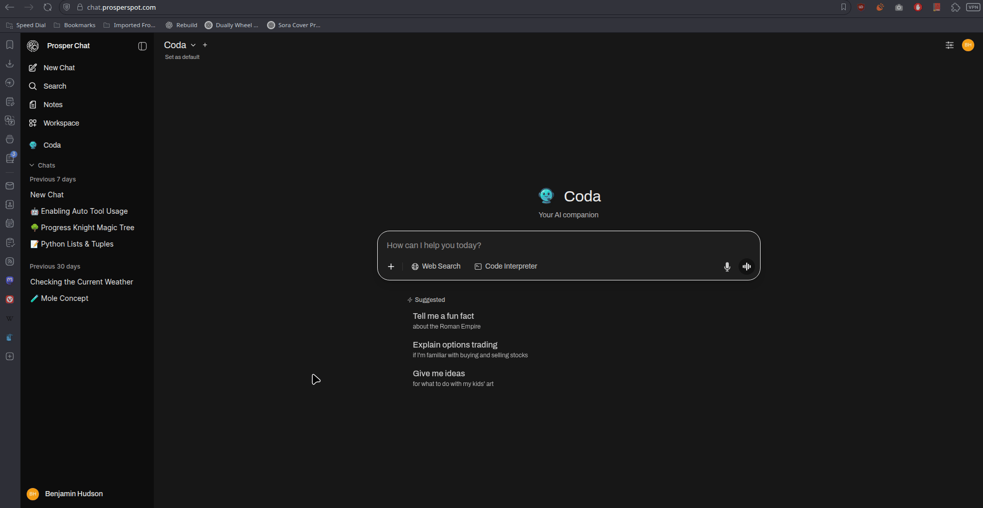The image size is (983, 508).
Task: Toggle Web Search in the chat input
Action: tap(436, 267)
